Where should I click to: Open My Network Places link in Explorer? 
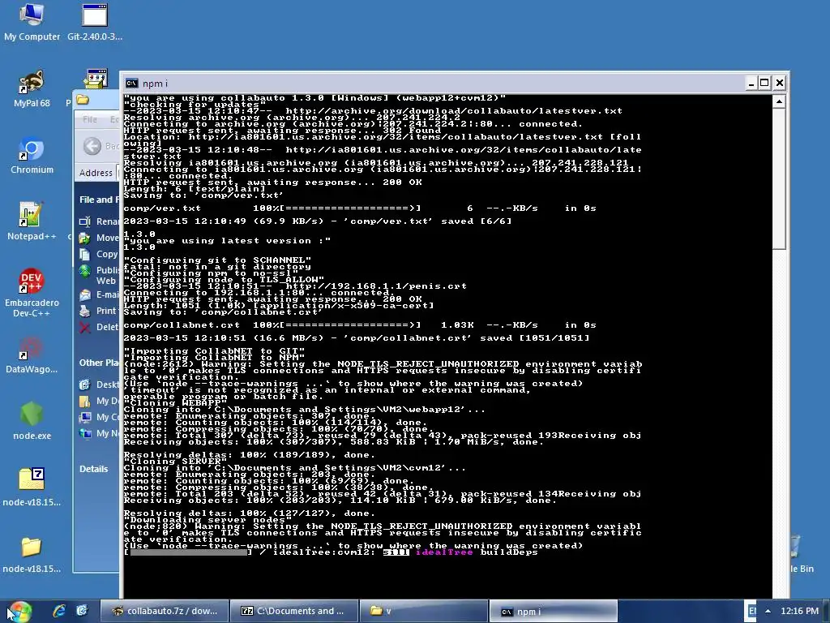98,433
